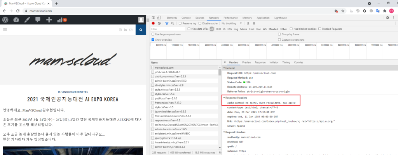Click the plus New content icon
The width and height of the screenshot is (398, 155).
(x=49, y=20)
